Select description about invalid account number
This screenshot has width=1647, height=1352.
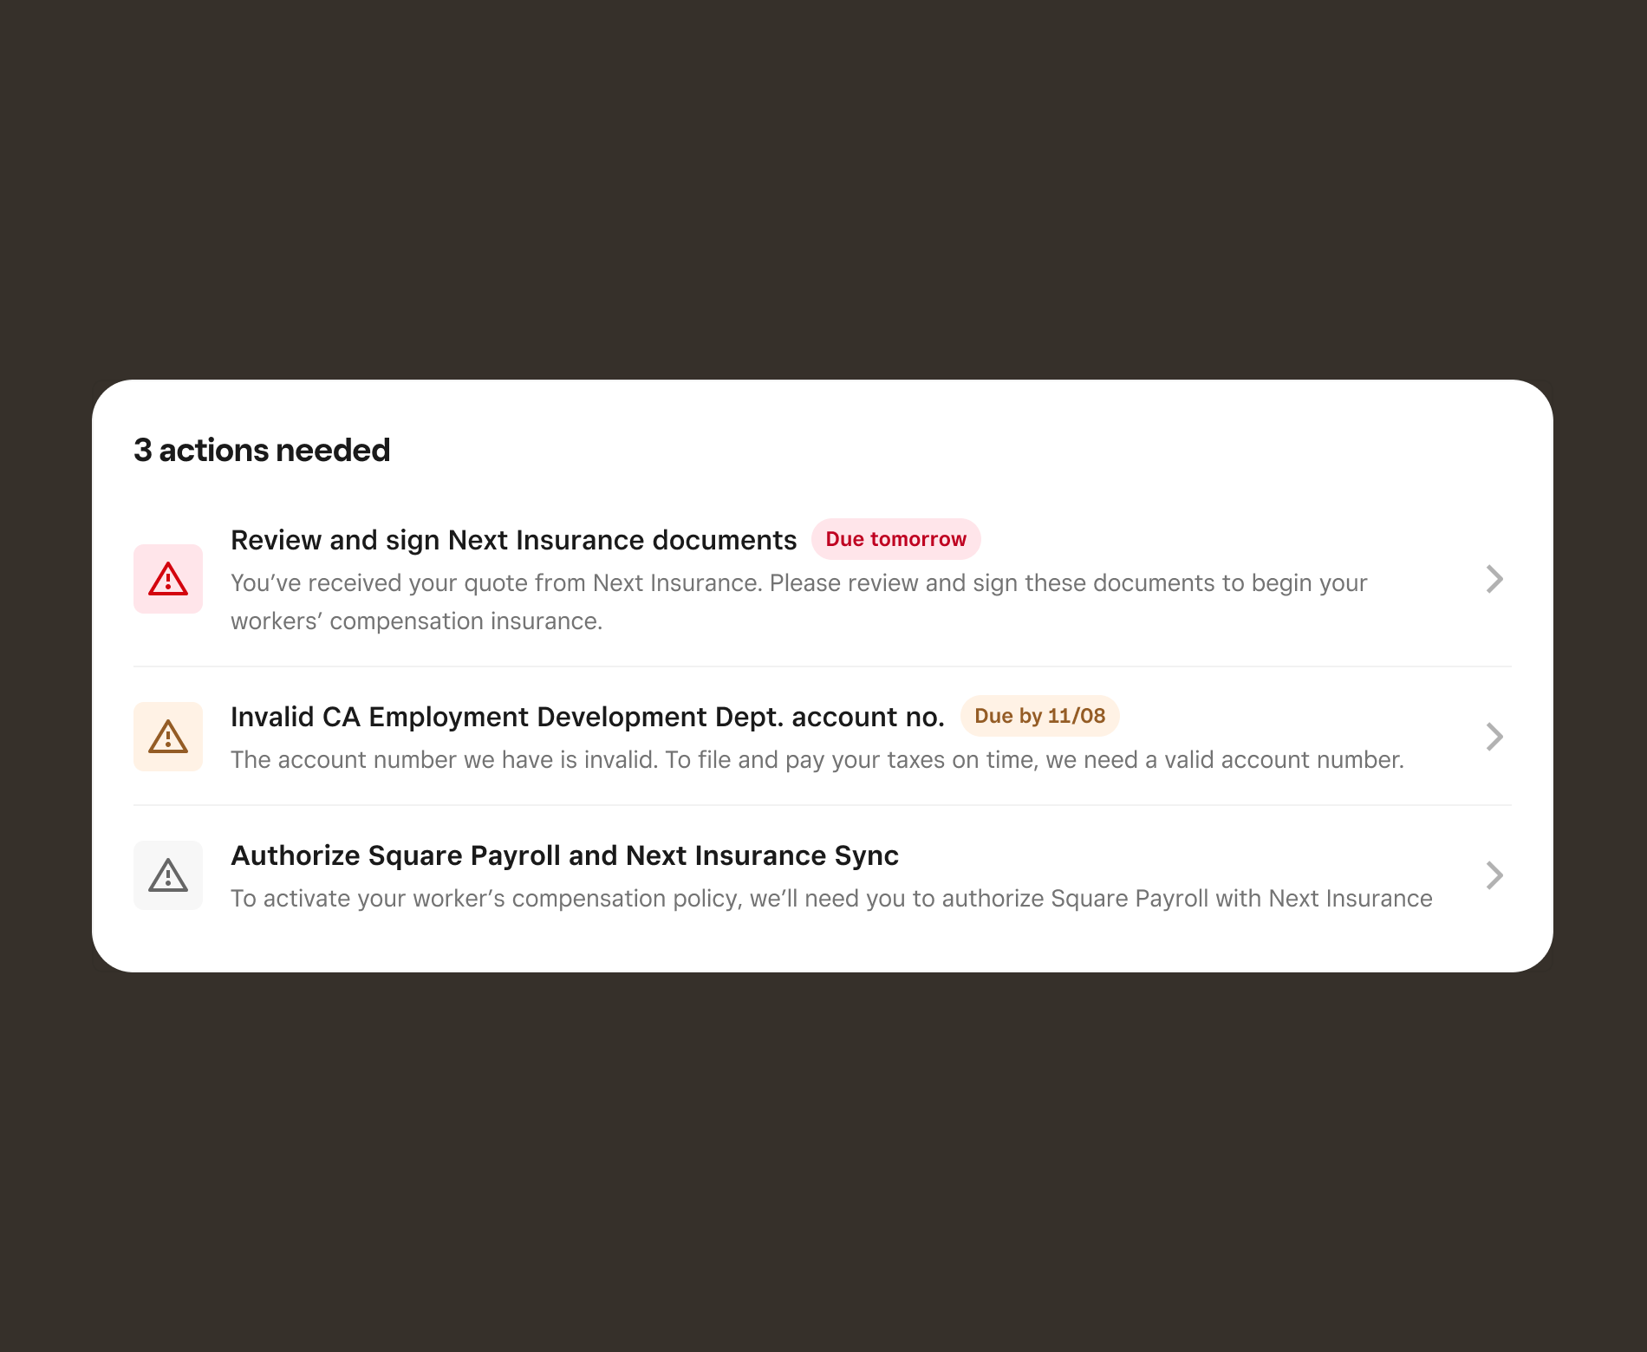click(817, 760)
